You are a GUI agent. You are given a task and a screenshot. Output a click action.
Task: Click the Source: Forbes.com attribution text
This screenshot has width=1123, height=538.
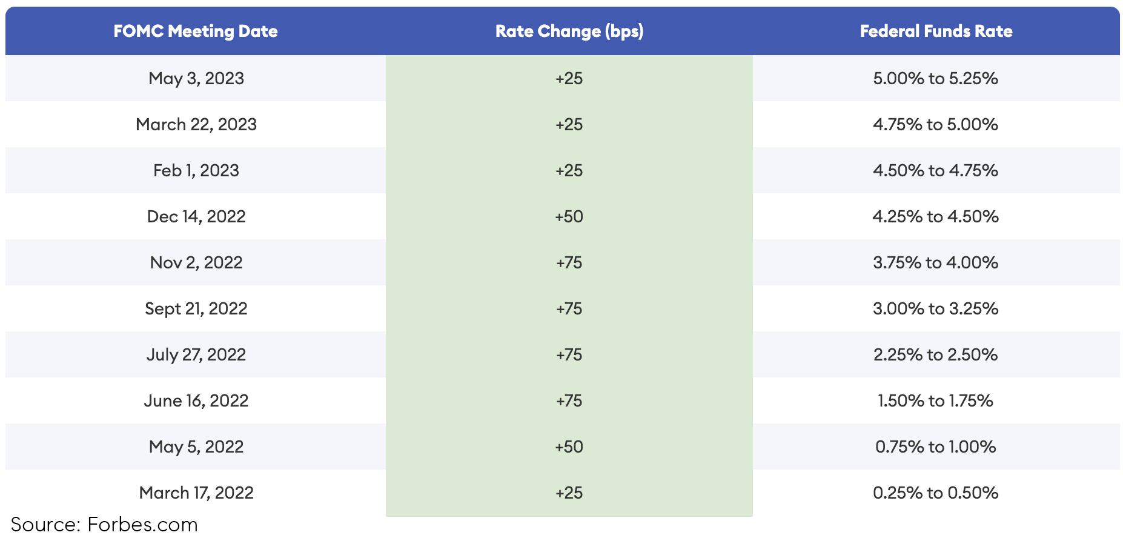(104, 525)
